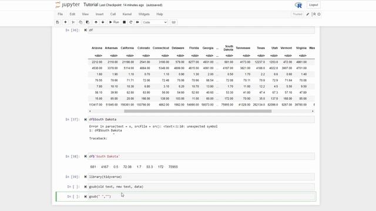
Task: Click into the gsub(old text, new text, data) cell
Action: pos(201,186)
